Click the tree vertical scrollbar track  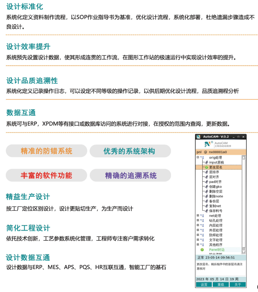pyautogui.click(x=243, y=205)
